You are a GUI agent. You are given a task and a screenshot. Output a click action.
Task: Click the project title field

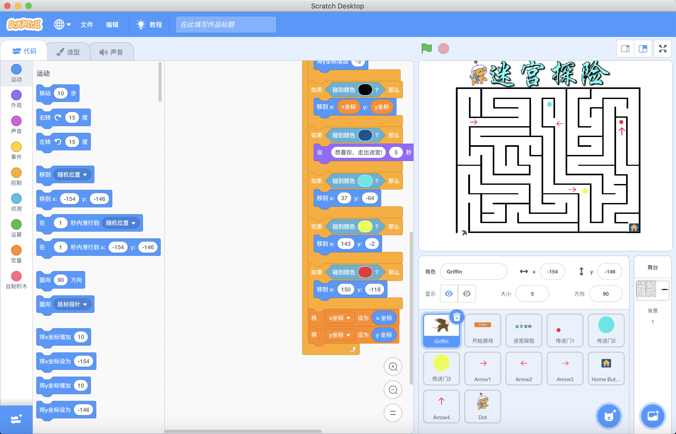click(x=226, y=25)
